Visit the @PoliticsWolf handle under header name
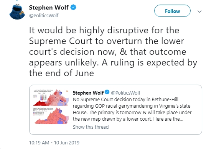The image size is (206, 149). [x=44, y=15]
